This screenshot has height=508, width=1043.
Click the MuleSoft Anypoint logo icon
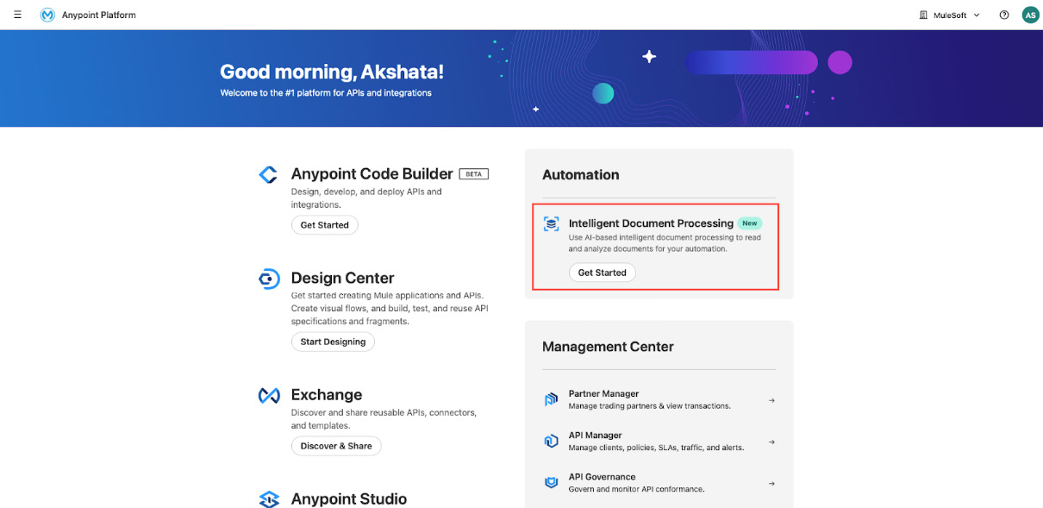pyautogui.click(x=47, y=15)
